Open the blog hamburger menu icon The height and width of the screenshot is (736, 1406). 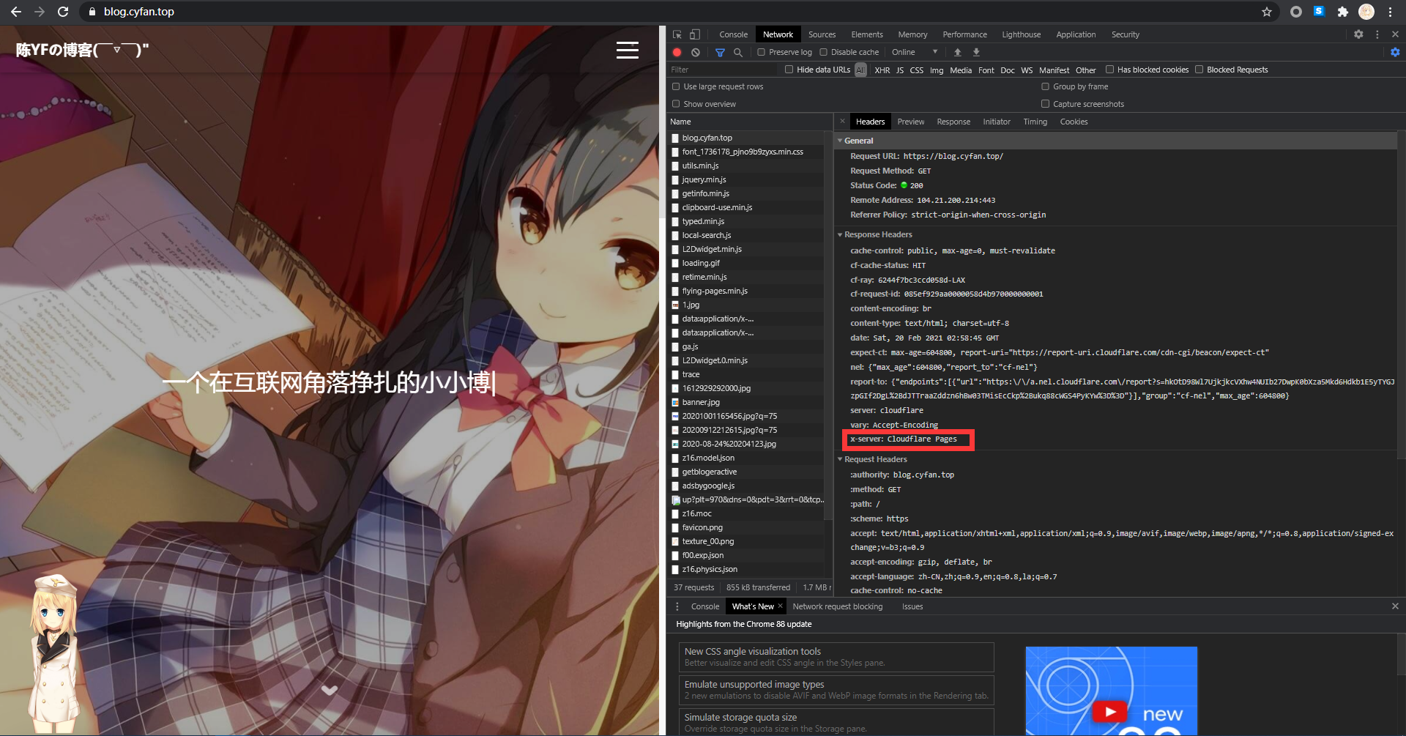coord(627,50)
